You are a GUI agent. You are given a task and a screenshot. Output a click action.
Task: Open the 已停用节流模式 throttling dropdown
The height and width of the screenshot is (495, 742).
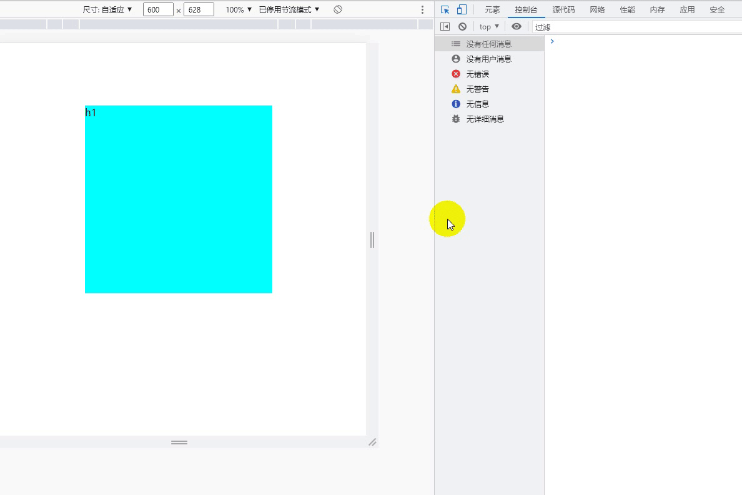pyautogui.click(x=289, y=9)
